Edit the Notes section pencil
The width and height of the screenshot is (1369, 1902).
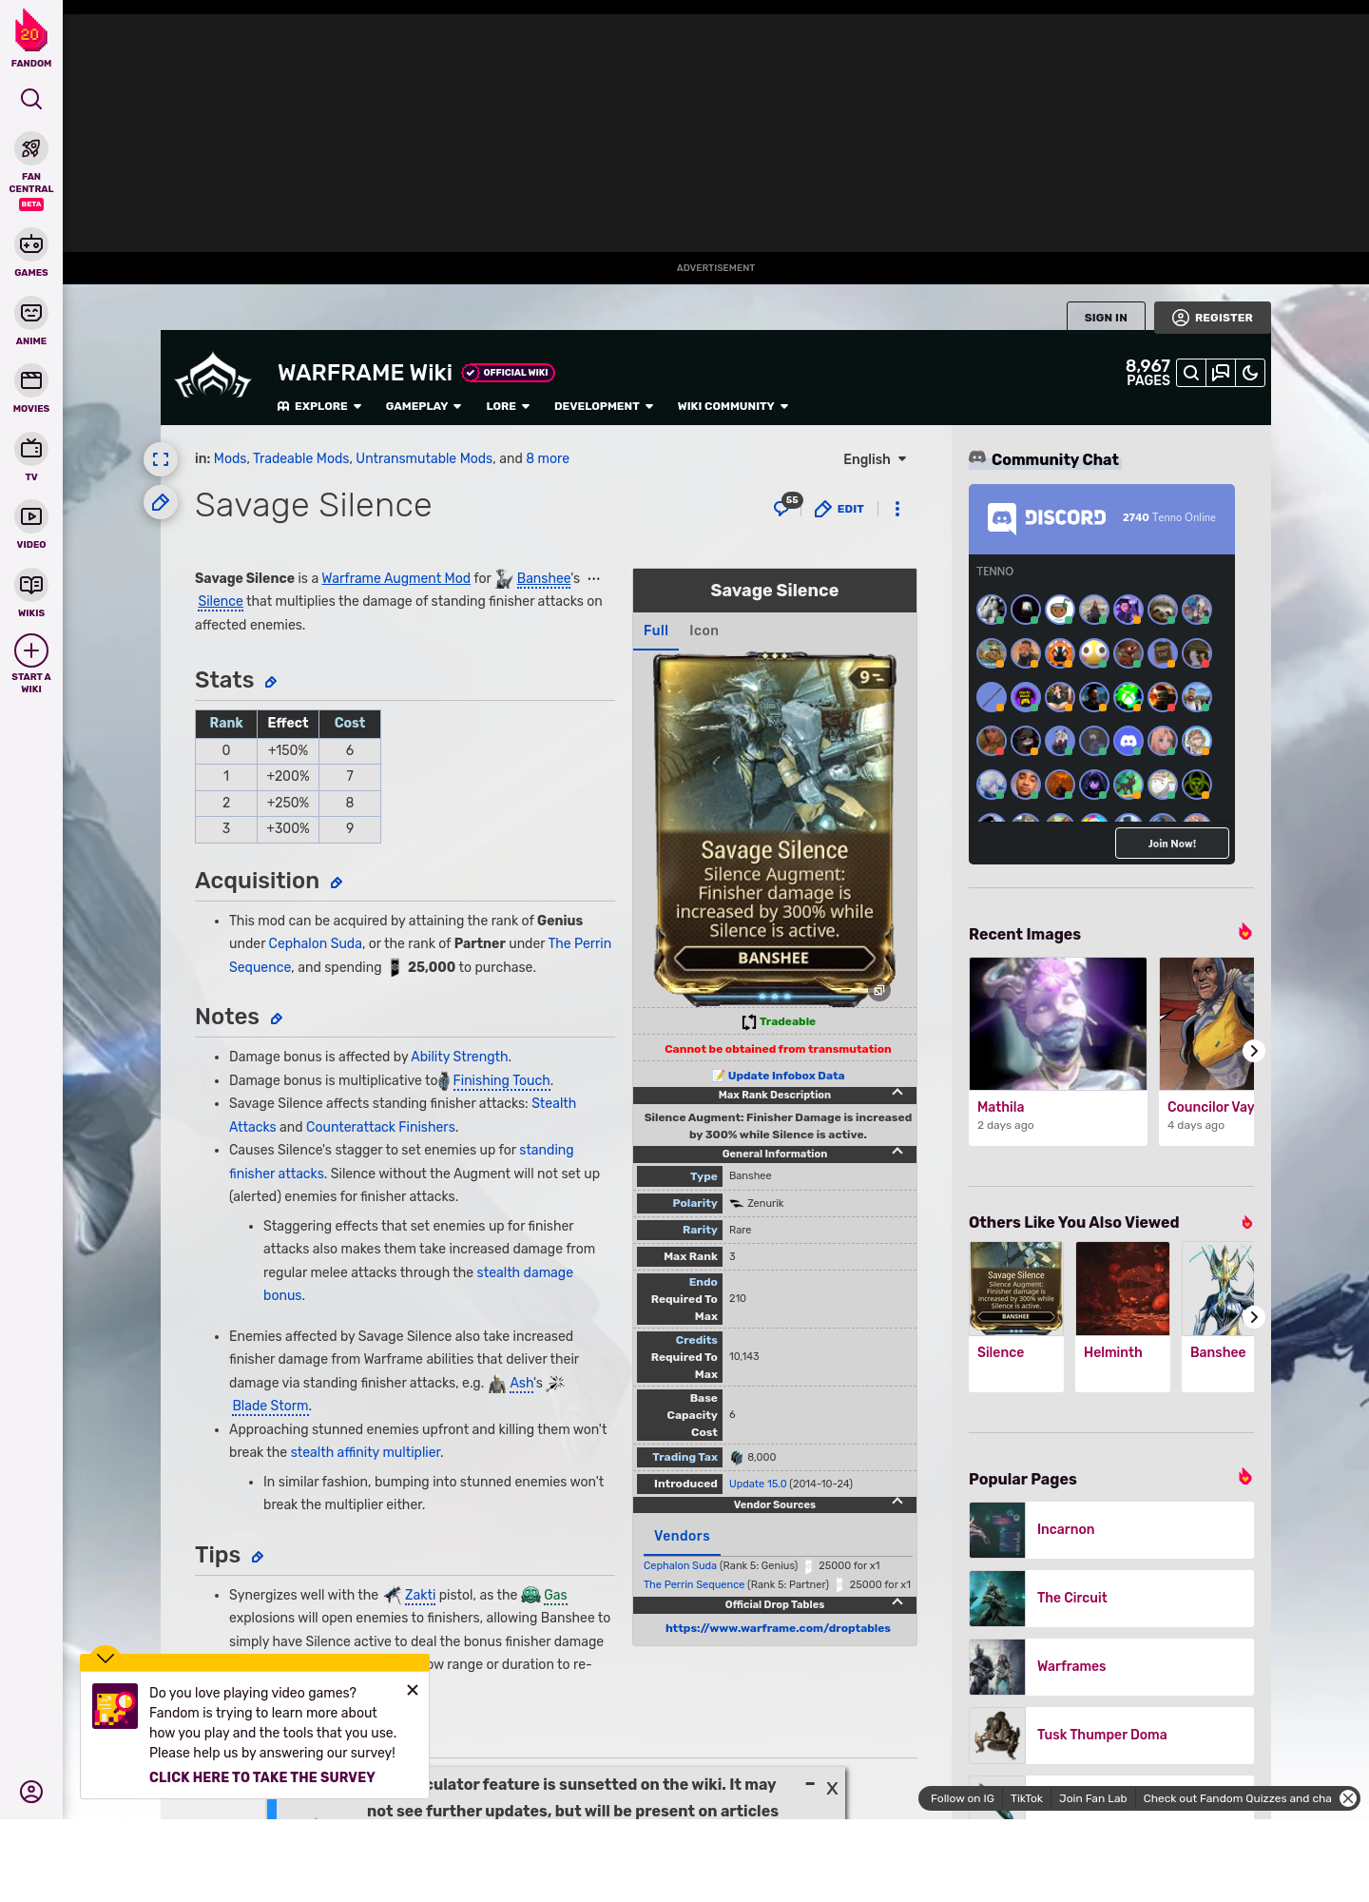277,1019
